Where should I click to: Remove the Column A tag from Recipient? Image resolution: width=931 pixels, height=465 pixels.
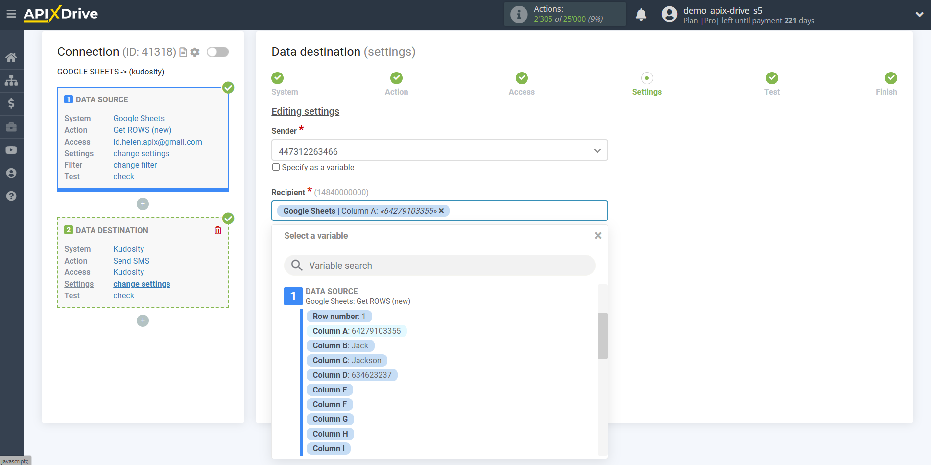(x=441, y=211)
